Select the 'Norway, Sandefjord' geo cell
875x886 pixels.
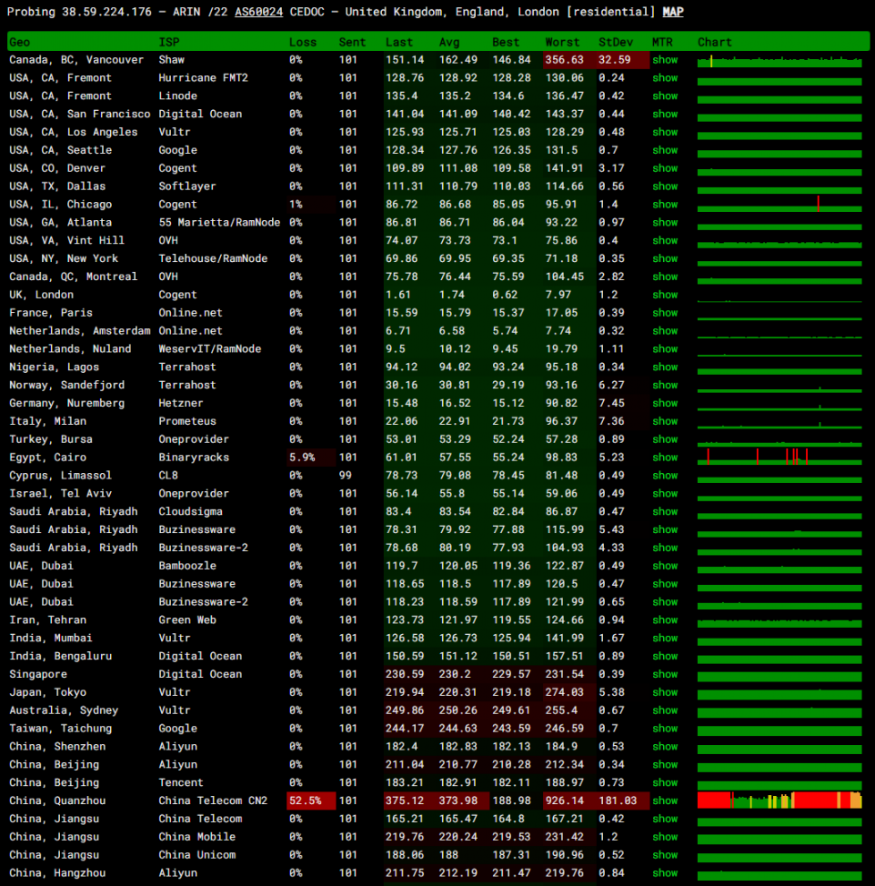coord(66,386)
